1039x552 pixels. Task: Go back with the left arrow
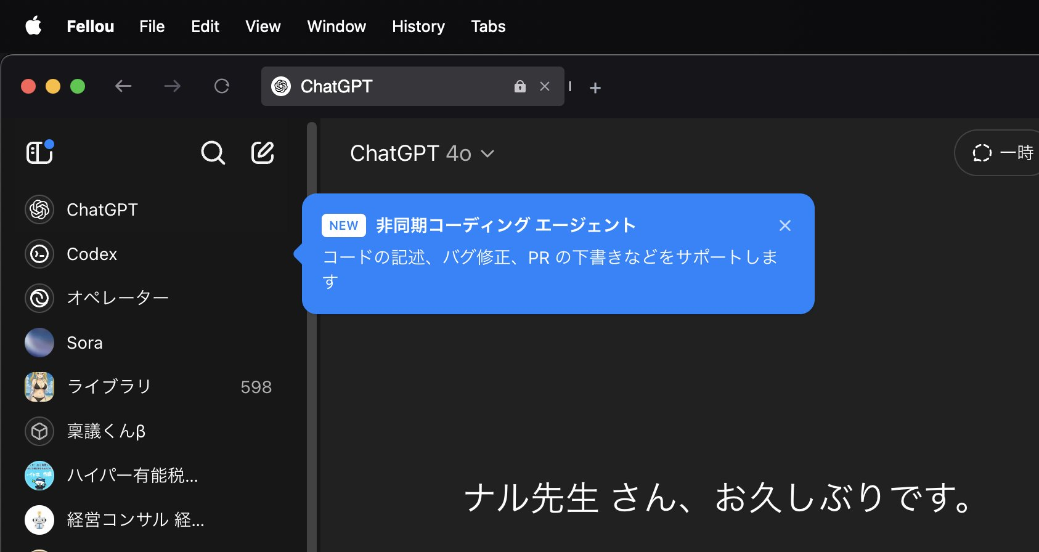pyautogui.click(x=123, y=86)
